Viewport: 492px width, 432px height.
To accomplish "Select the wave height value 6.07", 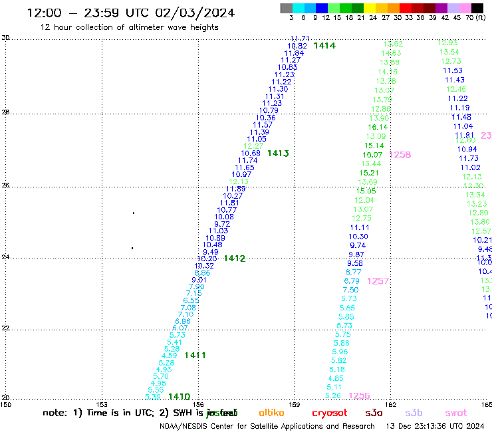I will [x=180, y=328].
